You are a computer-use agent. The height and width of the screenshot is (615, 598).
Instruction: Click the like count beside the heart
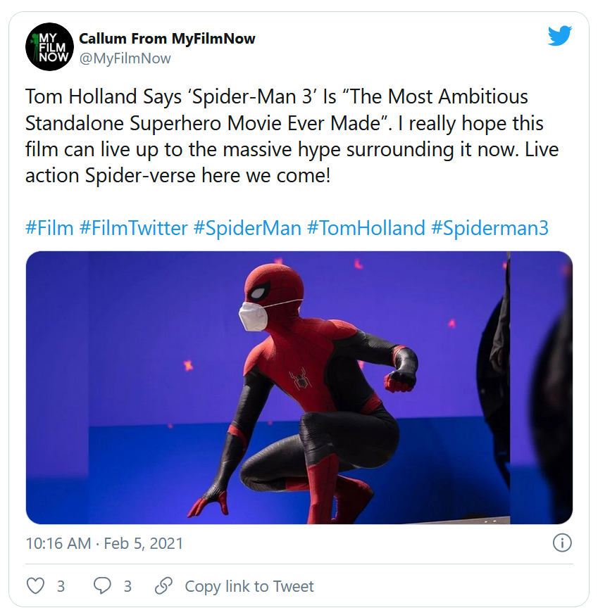pyautogui.click(x=61, y=586)
